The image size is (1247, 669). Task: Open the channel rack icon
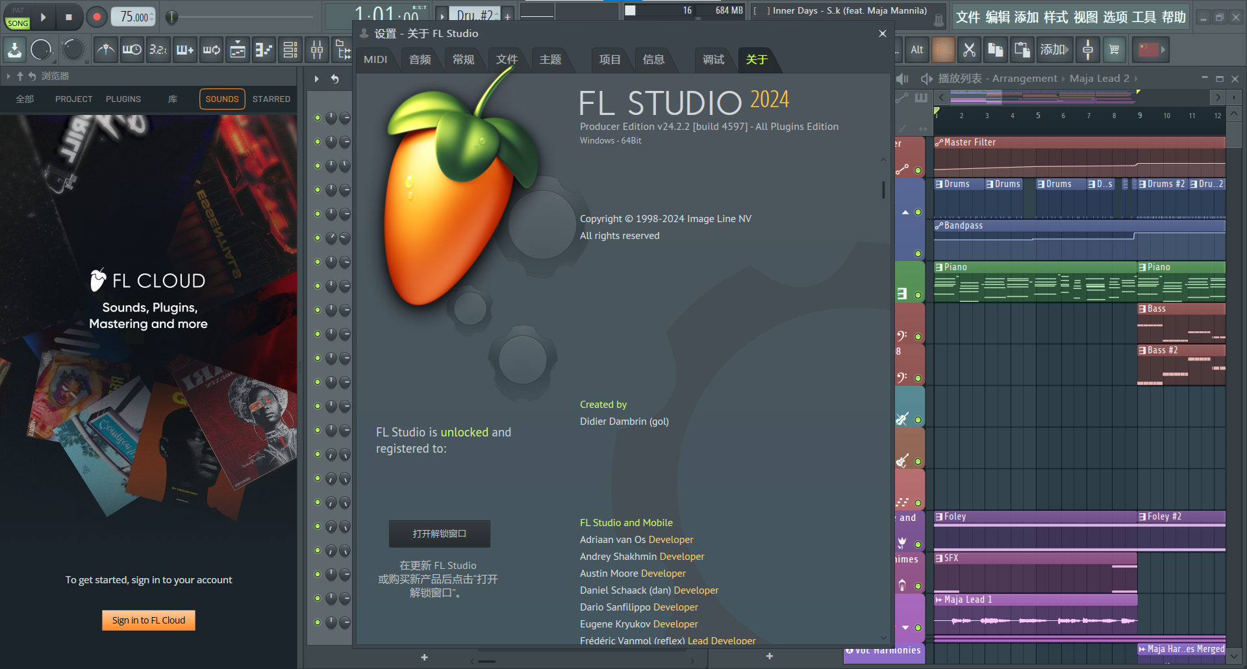290,49
